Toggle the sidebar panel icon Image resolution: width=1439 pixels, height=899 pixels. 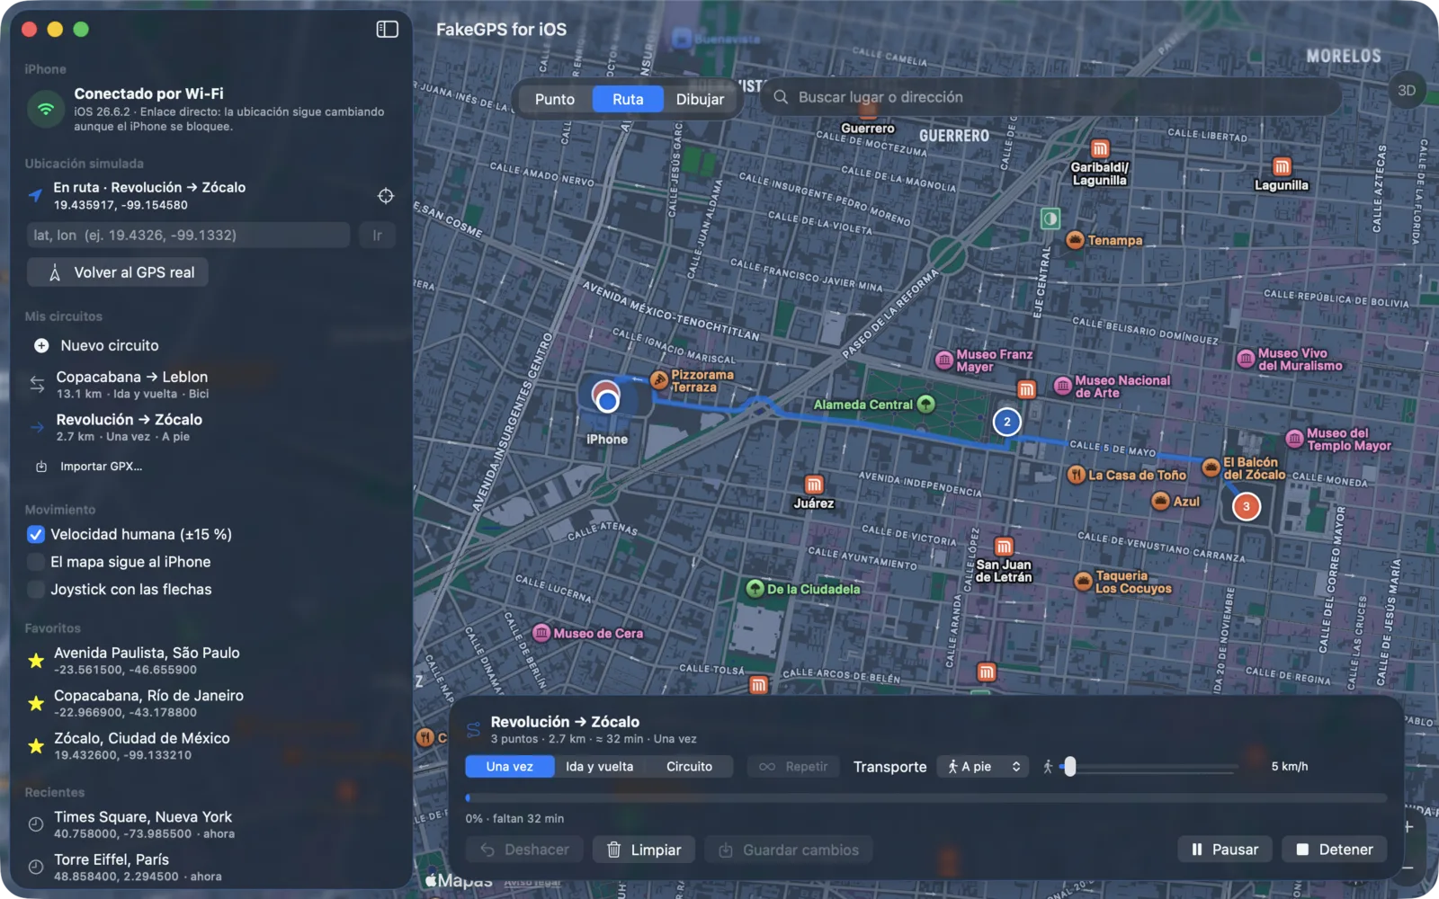click(x=387, y=30)
